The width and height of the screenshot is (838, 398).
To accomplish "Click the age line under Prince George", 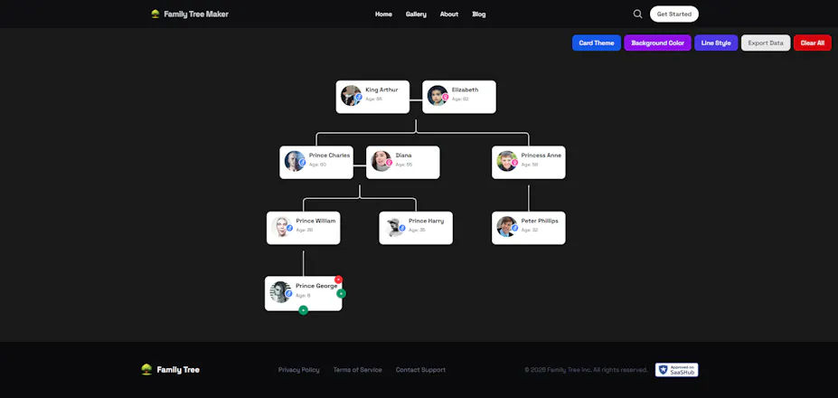I will point(303,295).
